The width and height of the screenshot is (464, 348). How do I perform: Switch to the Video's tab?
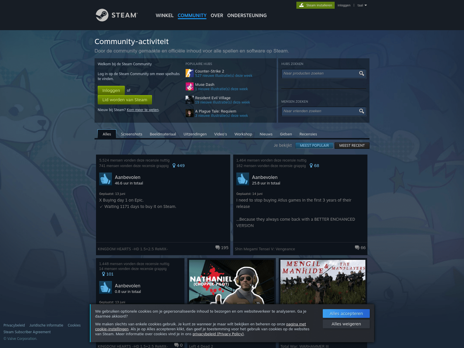pyautogui.click(x=220, y=134)
